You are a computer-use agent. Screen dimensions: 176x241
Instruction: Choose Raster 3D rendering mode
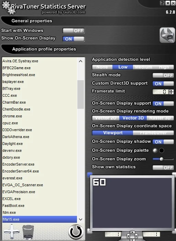click(x=160, y=118)
